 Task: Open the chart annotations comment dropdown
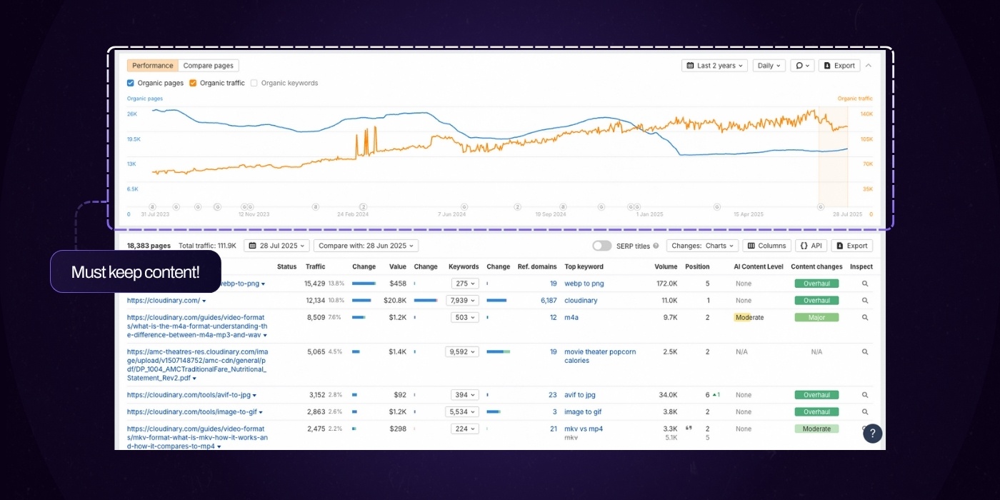803,66
